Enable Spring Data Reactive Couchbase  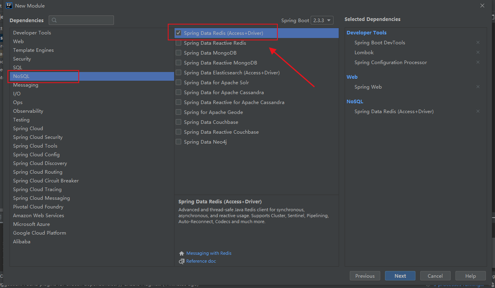tap(178, 132)
